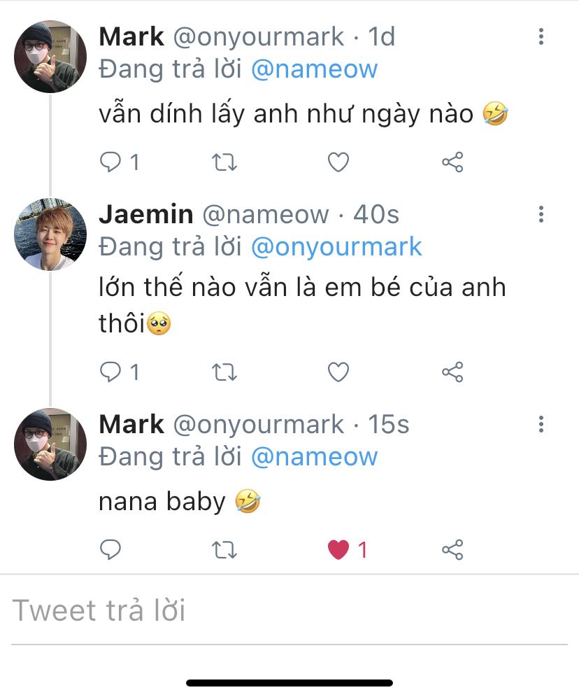Share Jaemin's tweet

452,372
